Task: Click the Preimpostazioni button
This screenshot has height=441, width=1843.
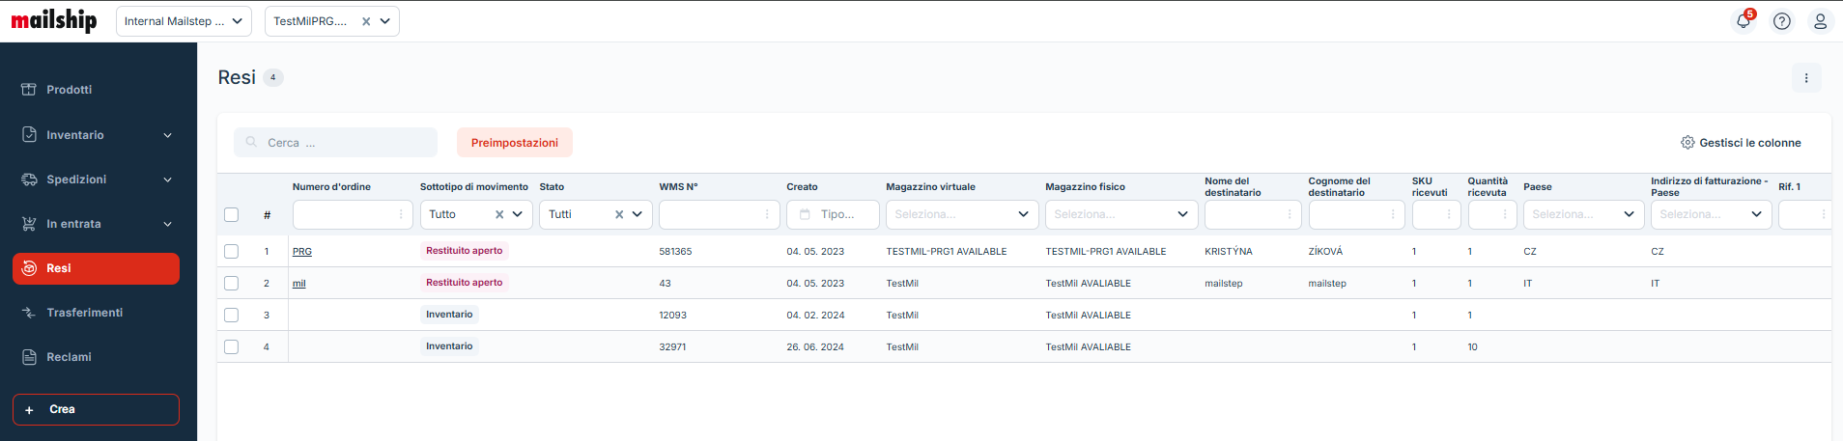Action: pos(514,143)
